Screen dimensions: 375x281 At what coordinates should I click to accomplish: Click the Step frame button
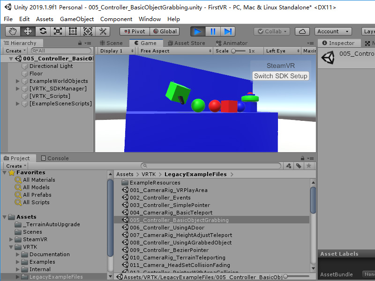point(228,31)
